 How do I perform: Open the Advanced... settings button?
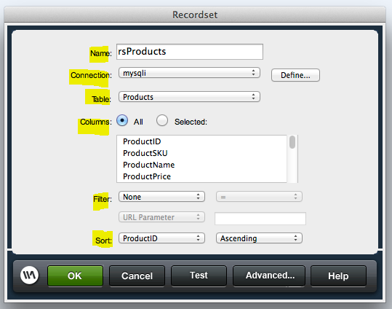coord(269,276)
